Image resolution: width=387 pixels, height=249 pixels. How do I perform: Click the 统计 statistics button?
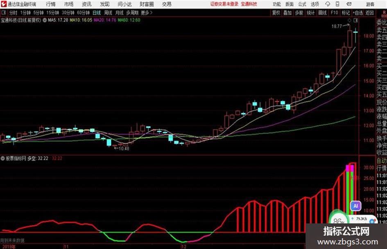coord(310,13)
